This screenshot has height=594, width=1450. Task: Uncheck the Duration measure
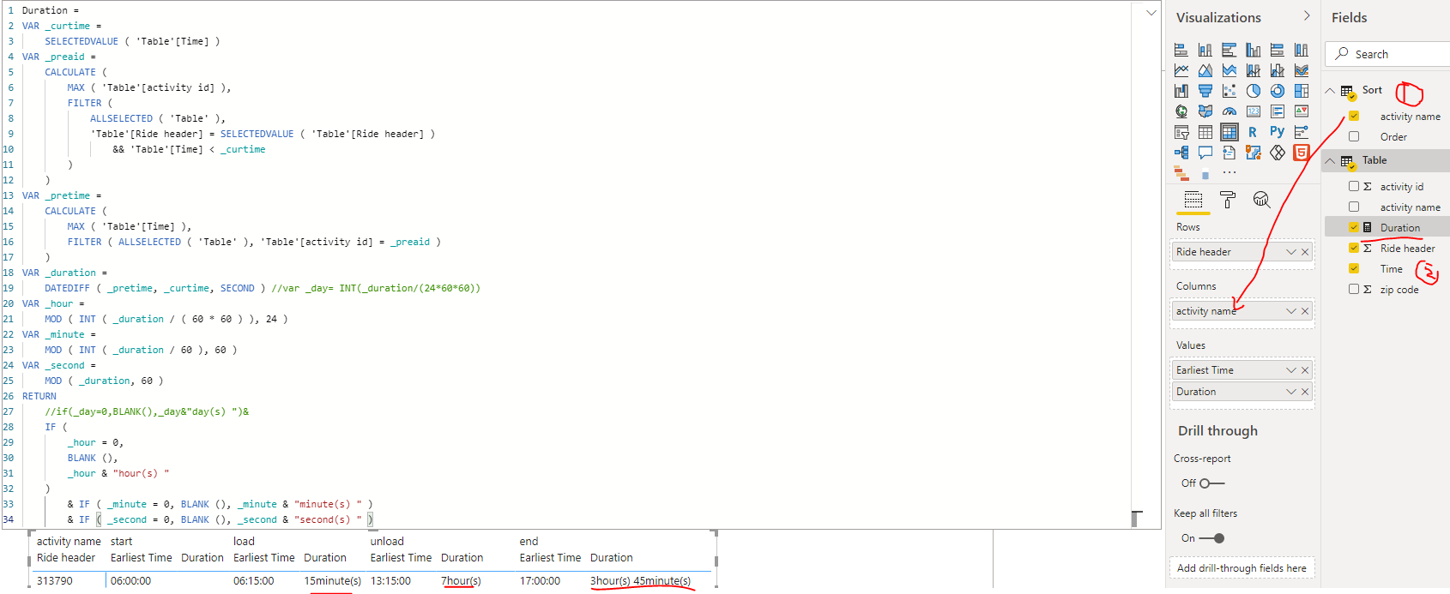[x=1354, y=228]
